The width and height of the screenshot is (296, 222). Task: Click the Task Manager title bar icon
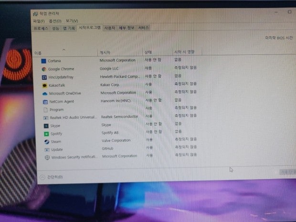pyautogui.click(x=35, y=14)
